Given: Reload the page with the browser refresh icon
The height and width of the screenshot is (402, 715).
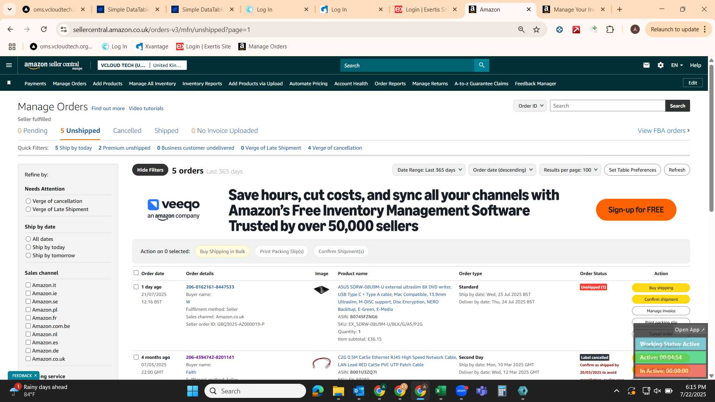Looking at the screenshot, I should click(x=44, y=29).
